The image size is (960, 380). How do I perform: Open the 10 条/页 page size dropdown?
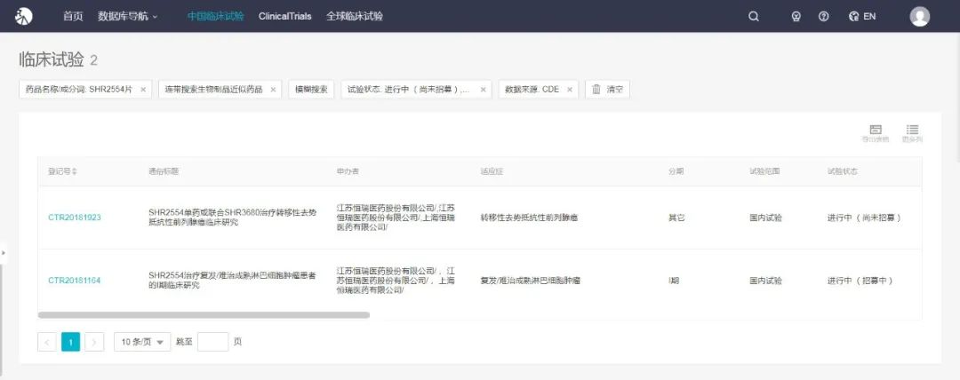[142, 342]
